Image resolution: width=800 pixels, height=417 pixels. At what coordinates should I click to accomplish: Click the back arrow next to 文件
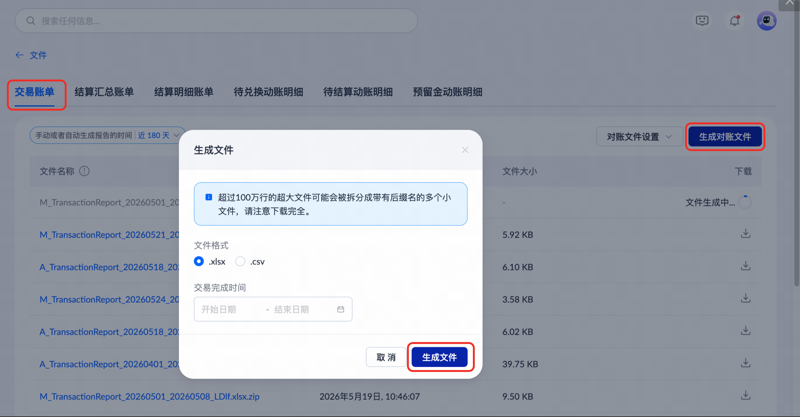tap(20, 55)
